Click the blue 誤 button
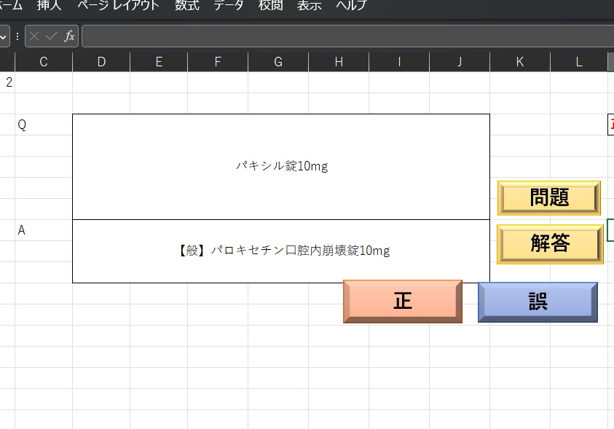This screenshot has height=429, width=614. (538, 302)
